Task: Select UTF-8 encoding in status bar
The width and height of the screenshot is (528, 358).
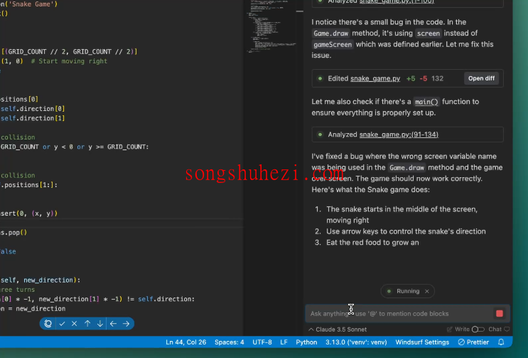Action: (x=262, y=342)
